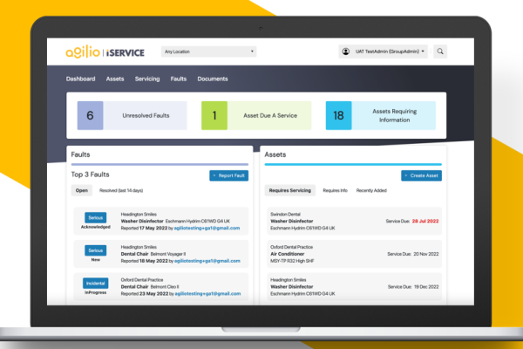Click the MSY-TP R32 High SHF model text

[x=292, y=261]
